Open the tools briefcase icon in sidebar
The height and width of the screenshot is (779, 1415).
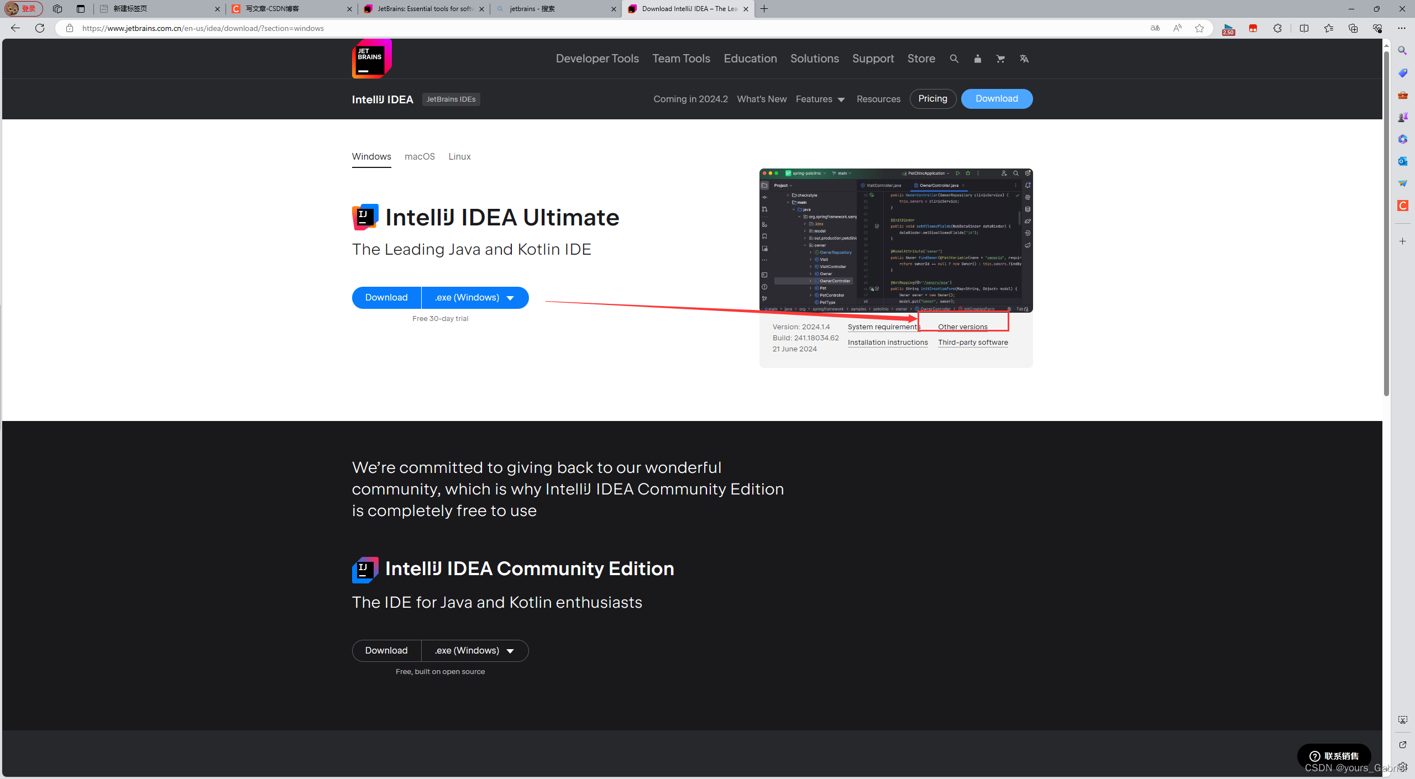(1403, 95)
